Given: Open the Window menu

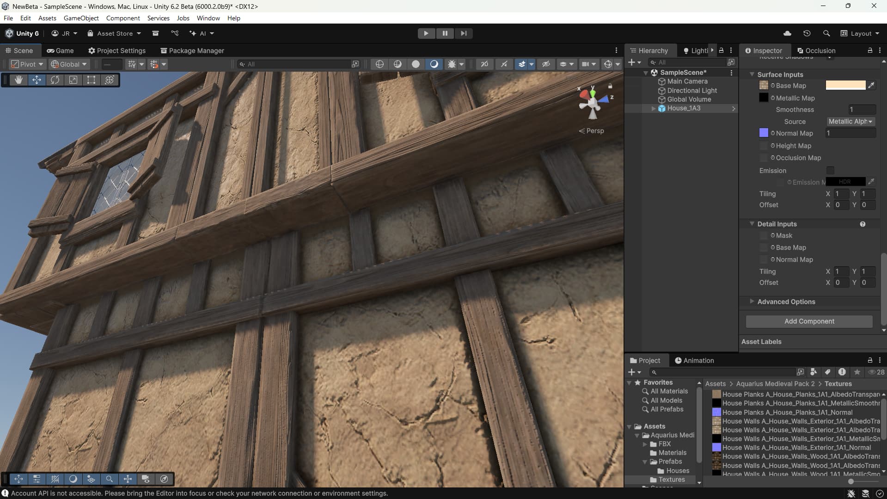Looking at the screenshot, I should [208, 18].
